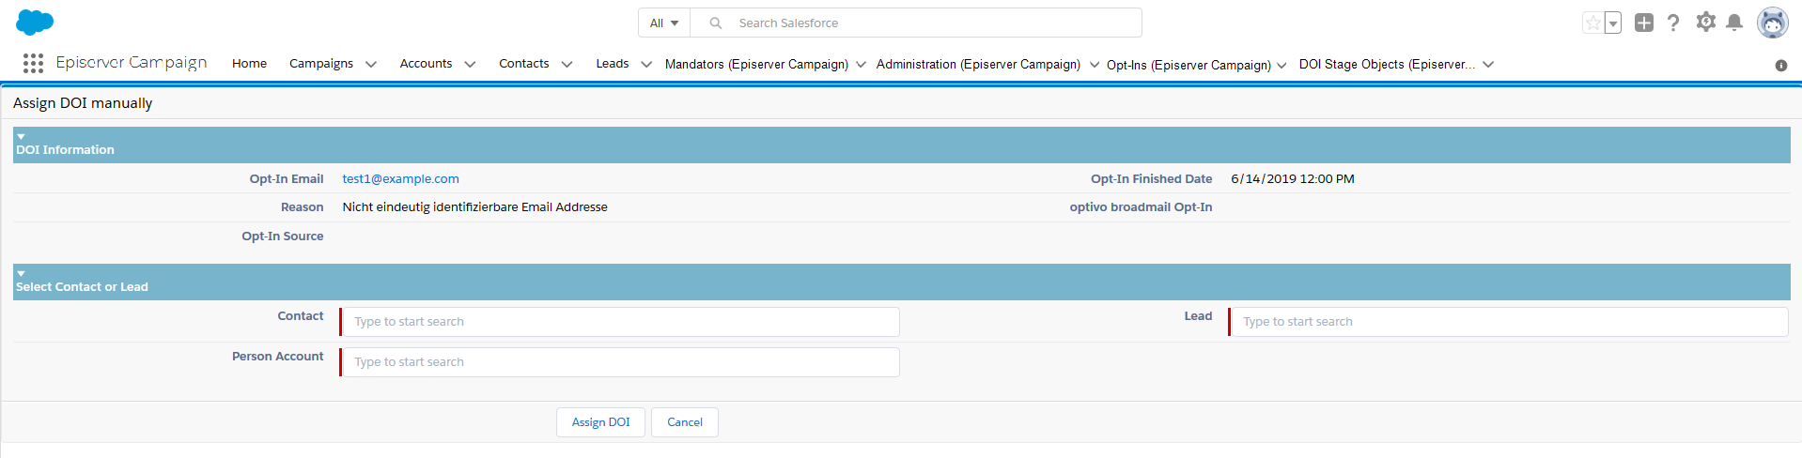Show notifications with the bell icon
Viewport: 1802px width, 458px height.
pyautogui.click(x=1734, y=23)
